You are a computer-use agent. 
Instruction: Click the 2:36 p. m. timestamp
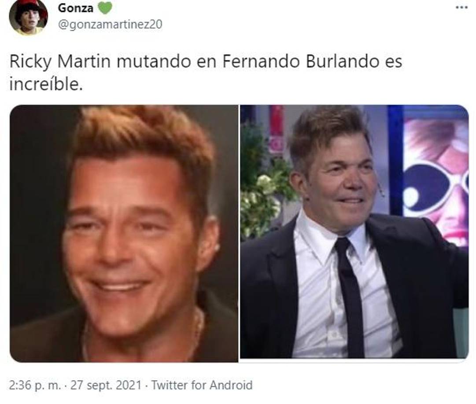(35, 385)
